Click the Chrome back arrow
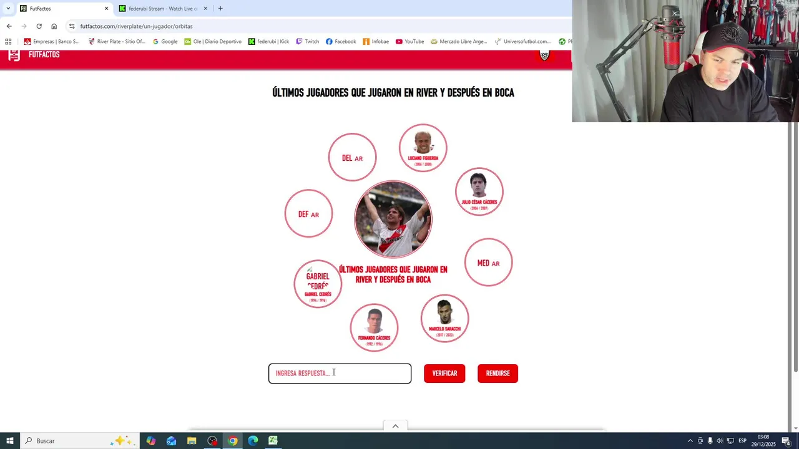Viewport: 799px width, 449px height. click(x=9, y=26)
